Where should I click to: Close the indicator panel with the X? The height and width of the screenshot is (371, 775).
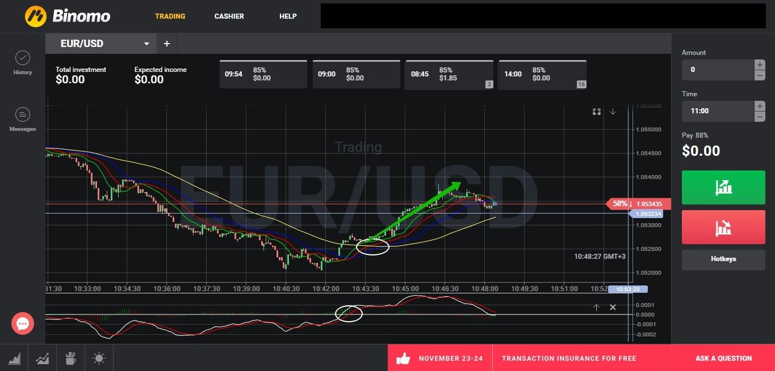tap(613, 308)
